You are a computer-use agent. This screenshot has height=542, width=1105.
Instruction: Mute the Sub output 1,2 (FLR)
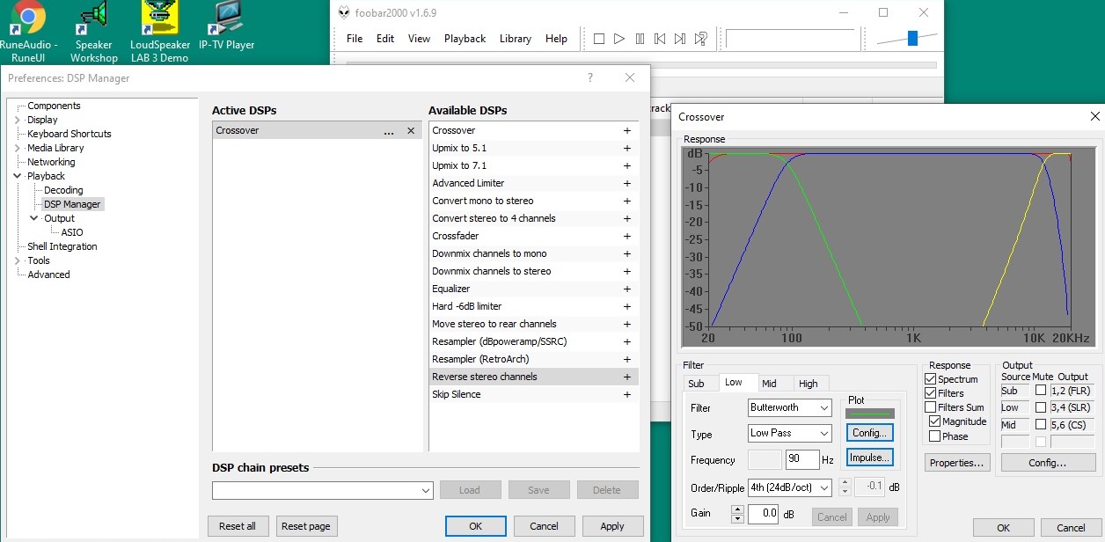click(x=1041, y=391)
